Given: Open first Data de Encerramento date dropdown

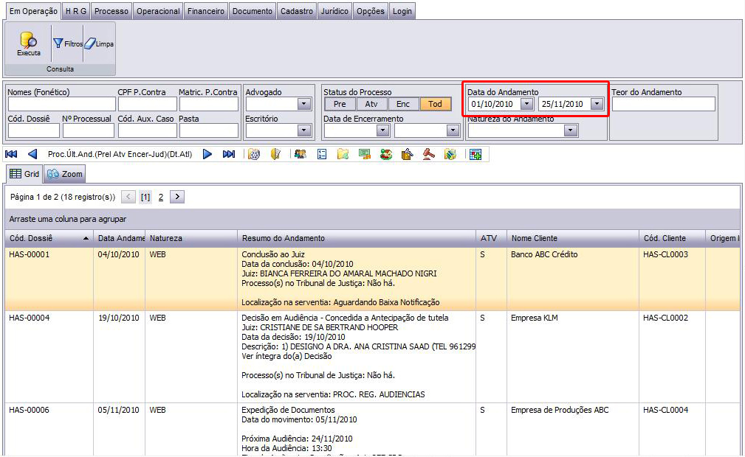Looking at the screenshot, I should pyautogui.click(x=383, y=130).
